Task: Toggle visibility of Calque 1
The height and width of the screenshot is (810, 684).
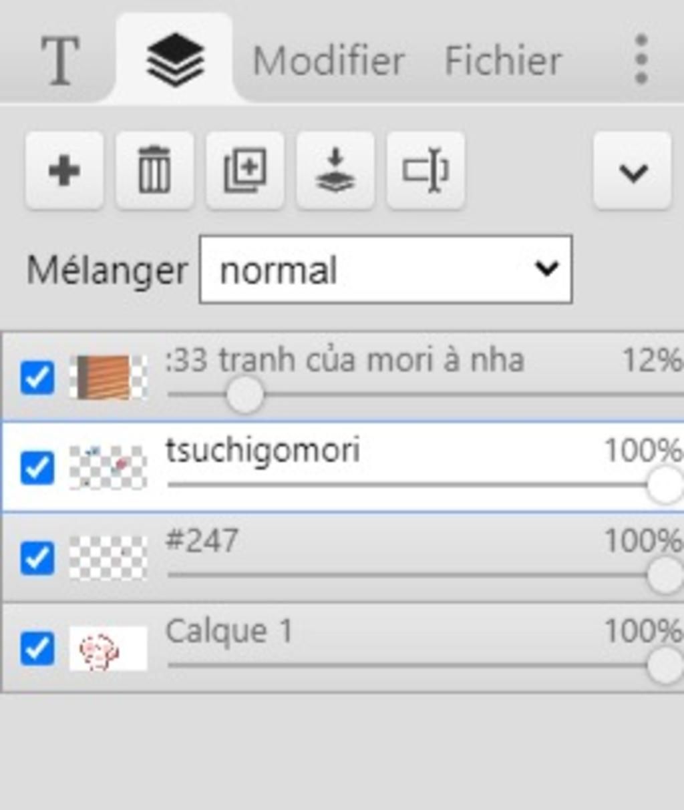Action: point(37,648)
